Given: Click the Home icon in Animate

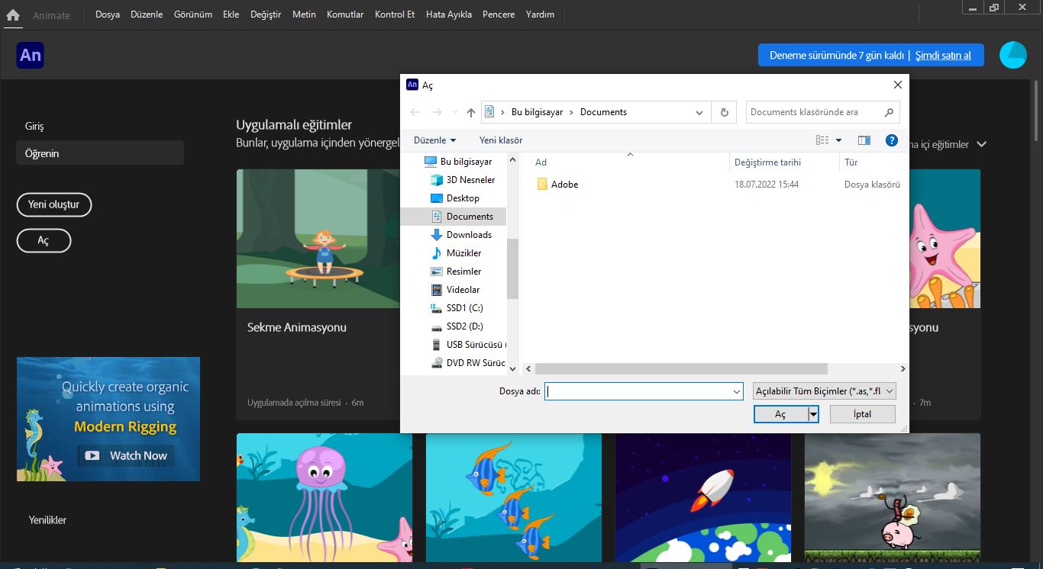Looking at the screenshot, I should (13, 14).
